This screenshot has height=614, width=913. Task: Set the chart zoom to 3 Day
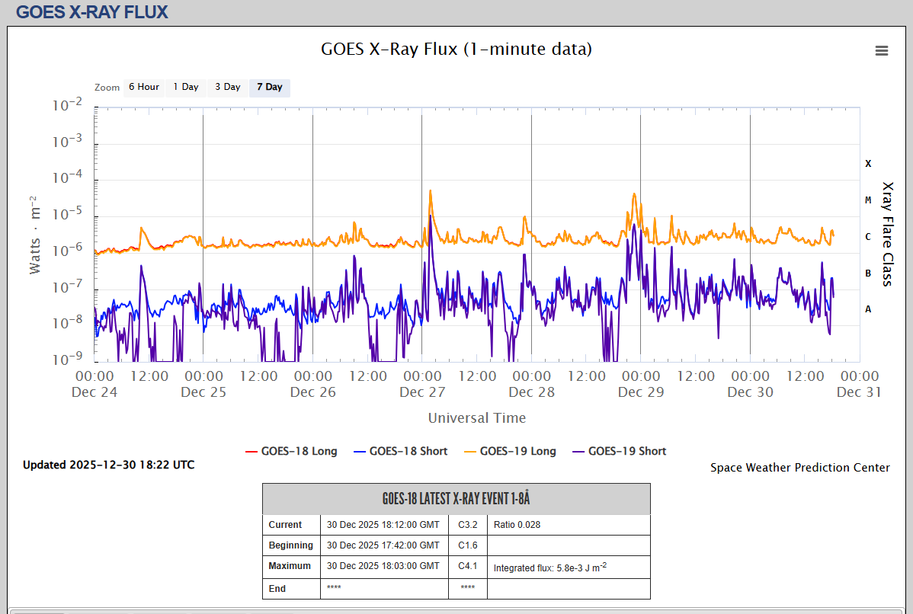pos(227,87)
